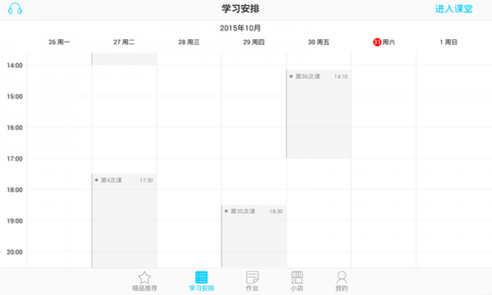Open the 我的 profile icon
The image size is (492, 295).
[x=341, y=278]
